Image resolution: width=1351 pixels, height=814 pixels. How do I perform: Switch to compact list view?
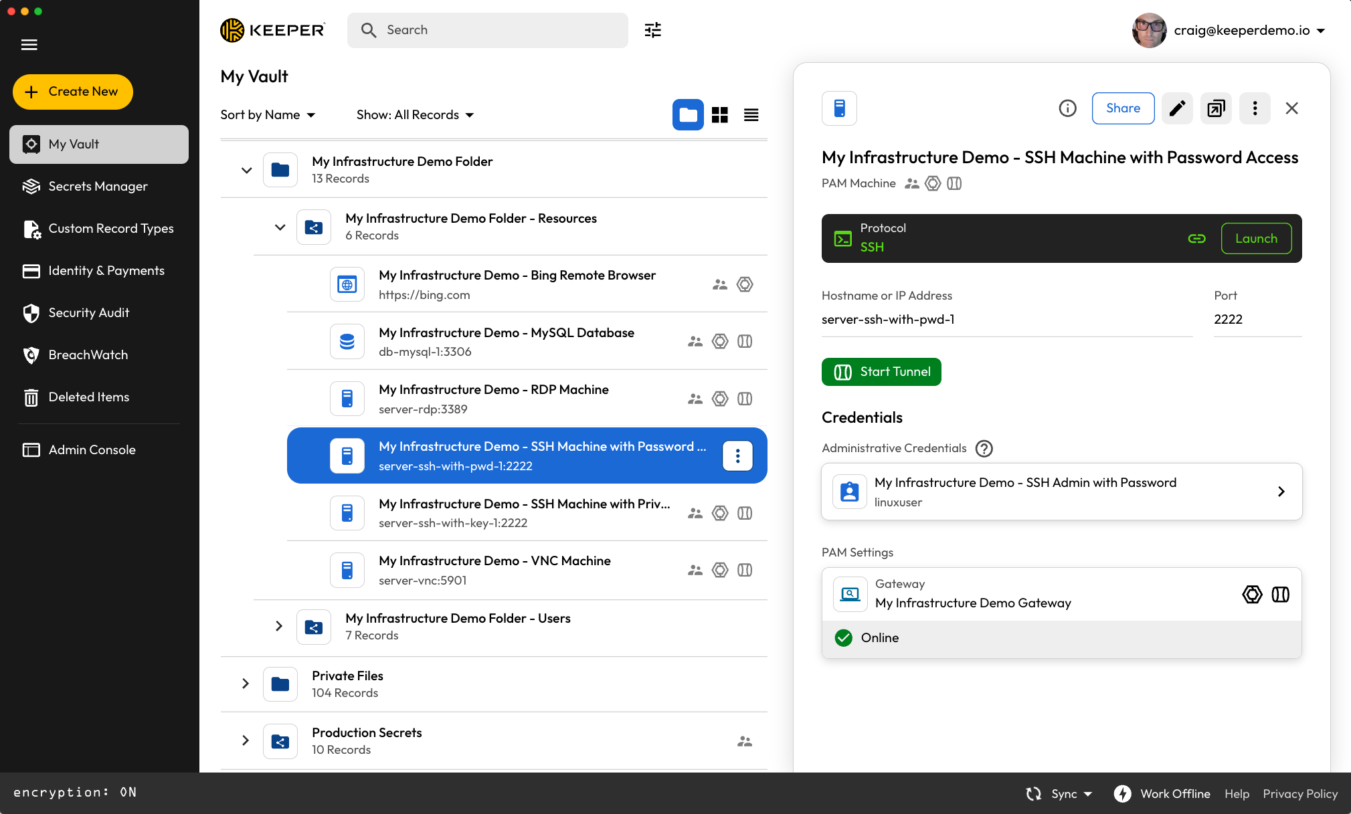pos(751,115)
